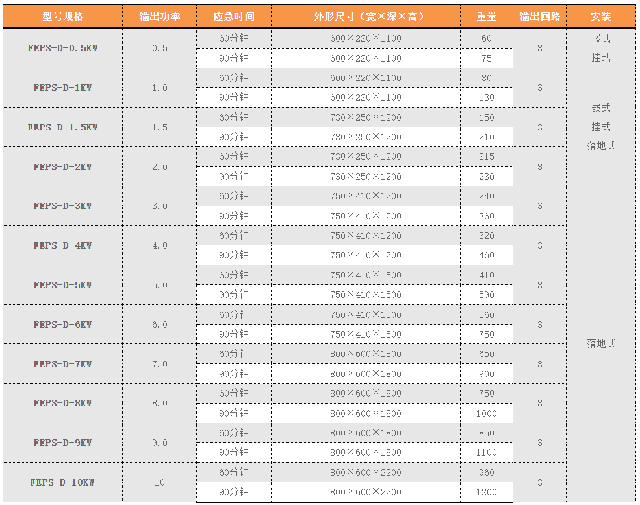The height and width of the screenshot is (505, 640).
Task: Click the 型号规格 column header
Action: coord(62,16)
